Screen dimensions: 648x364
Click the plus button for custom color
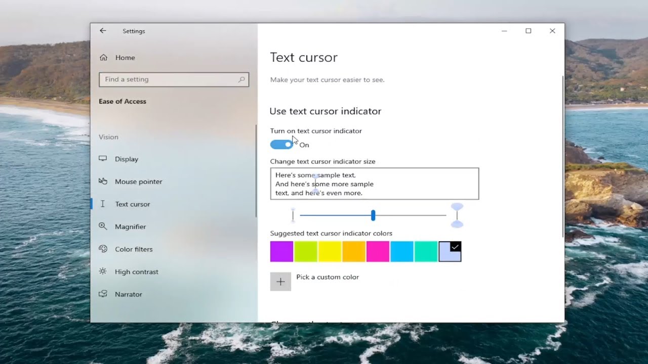[x=280, y=282]
